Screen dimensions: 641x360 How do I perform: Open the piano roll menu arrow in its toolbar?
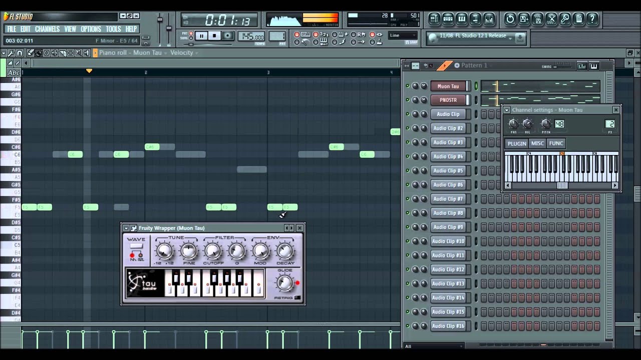(x=4, y=52)
